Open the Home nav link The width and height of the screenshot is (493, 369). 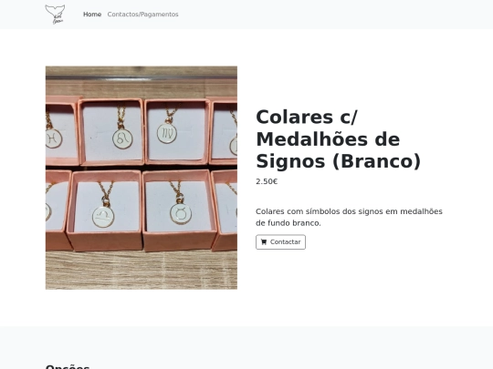(x=92, y=15)
